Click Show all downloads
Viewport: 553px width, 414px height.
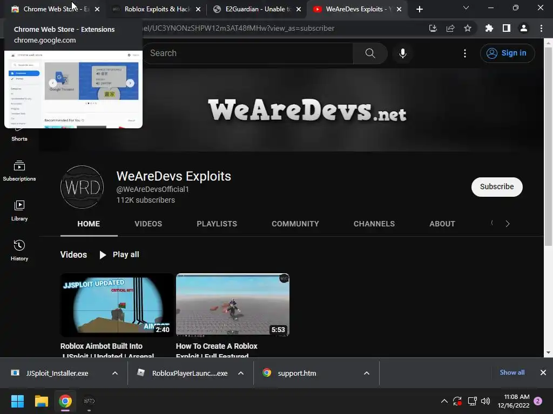coord(512,372)
